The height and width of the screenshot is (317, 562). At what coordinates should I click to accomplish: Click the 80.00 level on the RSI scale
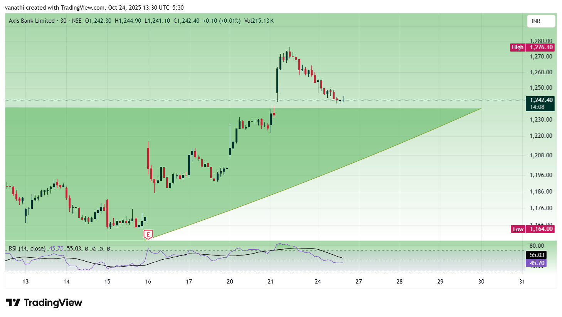pyautogui.click(x=537, y=245)
